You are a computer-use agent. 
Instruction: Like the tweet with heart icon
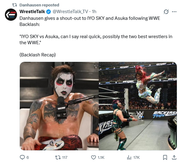tap(93, 158)
